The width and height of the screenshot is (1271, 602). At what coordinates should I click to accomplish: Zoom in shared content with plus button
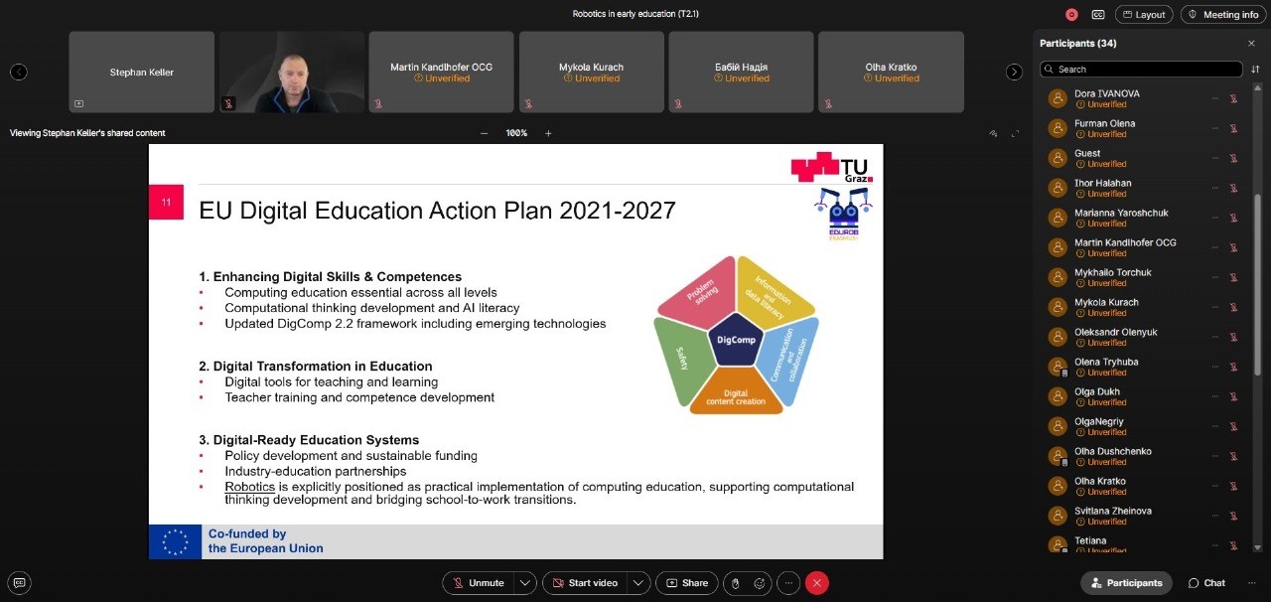[548, 133]
